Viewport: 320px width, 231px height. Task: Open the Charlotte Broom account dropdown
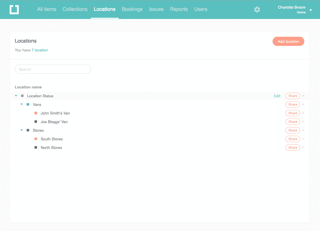coord(311,10)
